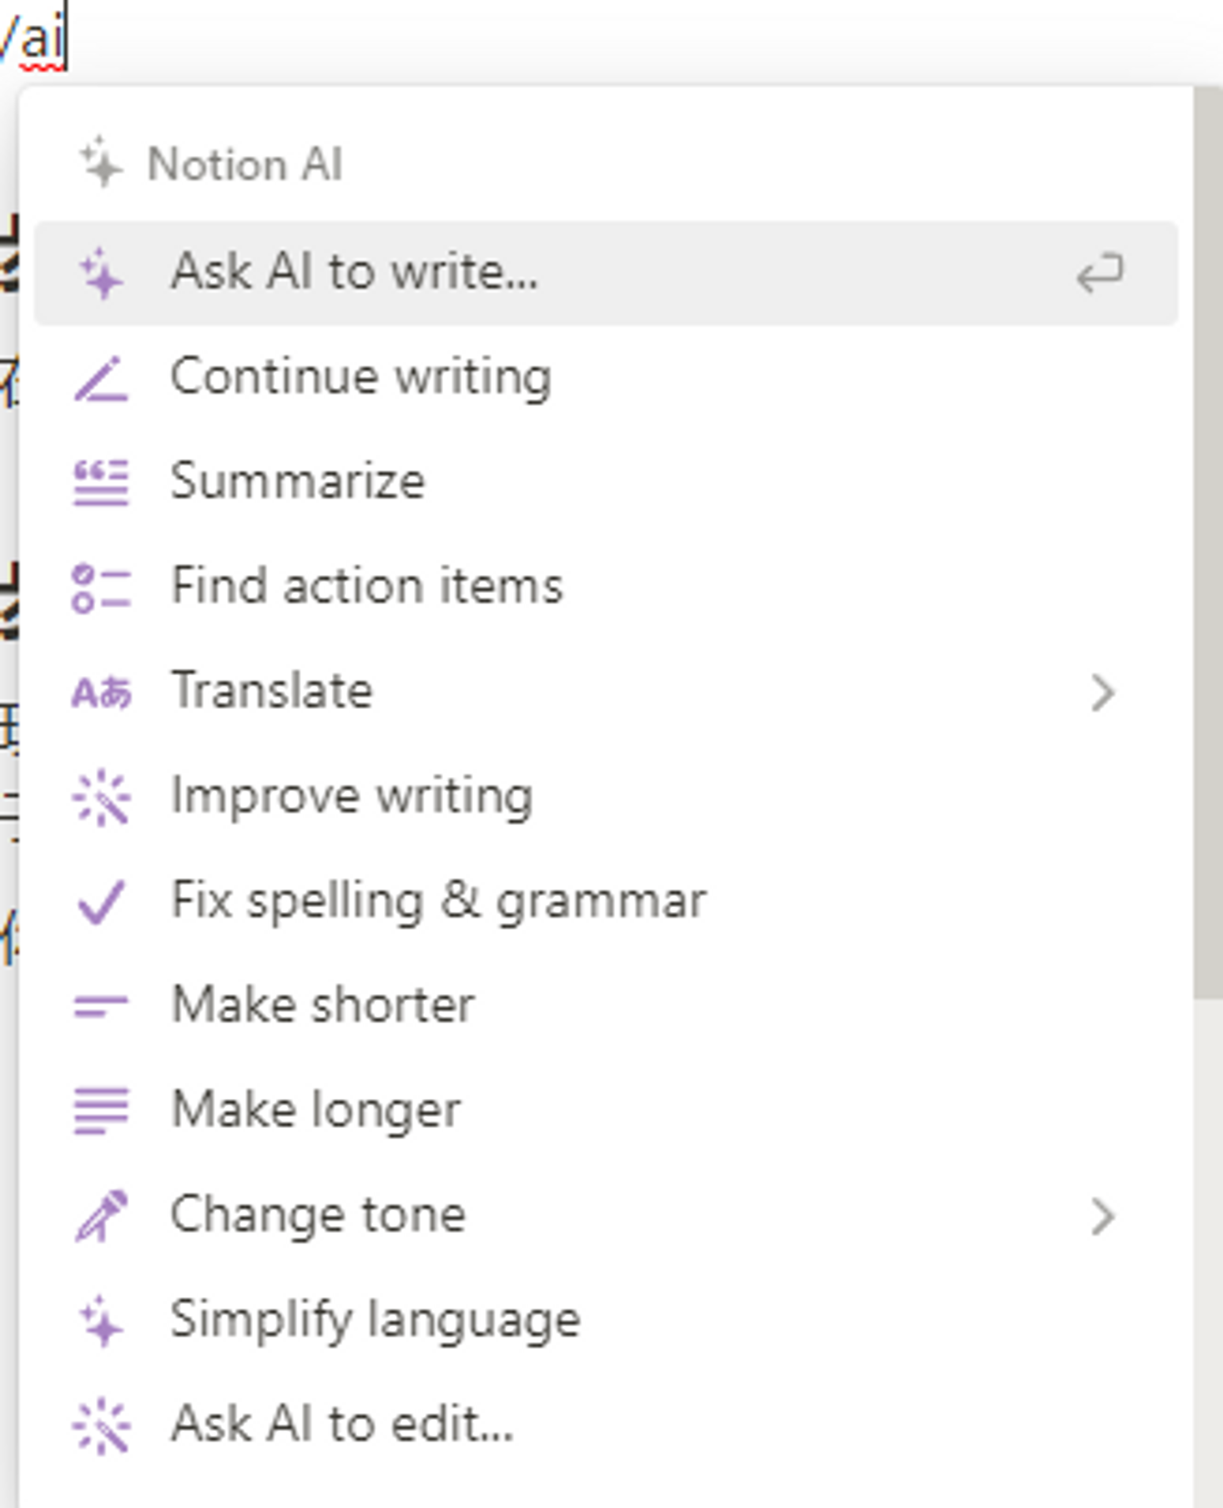Click the short lines icon for Make shorter
This screenshot has width=1223, height=1508.
click(102, 1006)
